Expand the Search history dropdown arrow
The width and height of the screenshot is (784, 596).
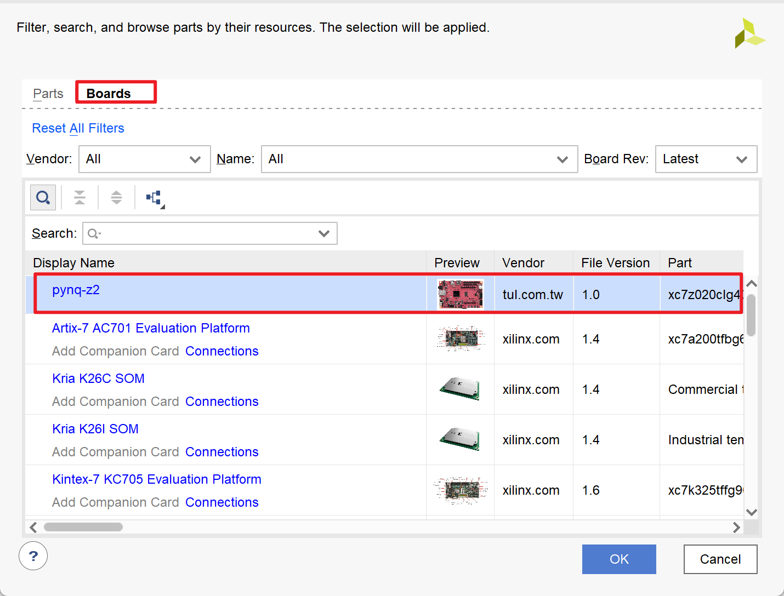pos(324,233)
